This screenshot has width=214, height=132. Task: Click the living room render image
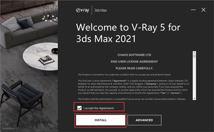point(29,66)
